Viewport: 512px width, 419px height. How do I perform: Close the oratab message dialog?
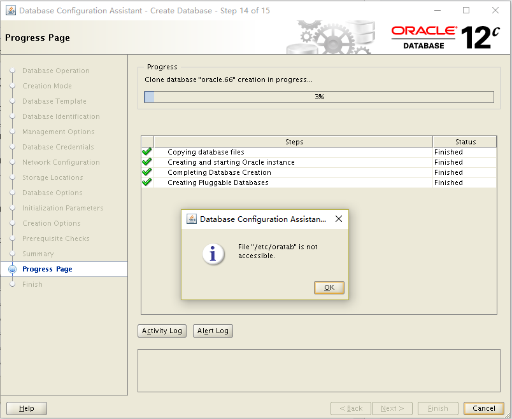pyautogui.click(x=339, y=219)
